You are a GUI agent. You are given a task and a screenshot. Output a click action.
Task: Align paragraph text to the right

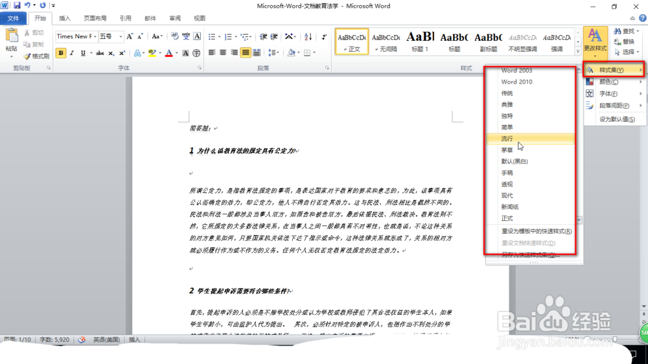235,52
